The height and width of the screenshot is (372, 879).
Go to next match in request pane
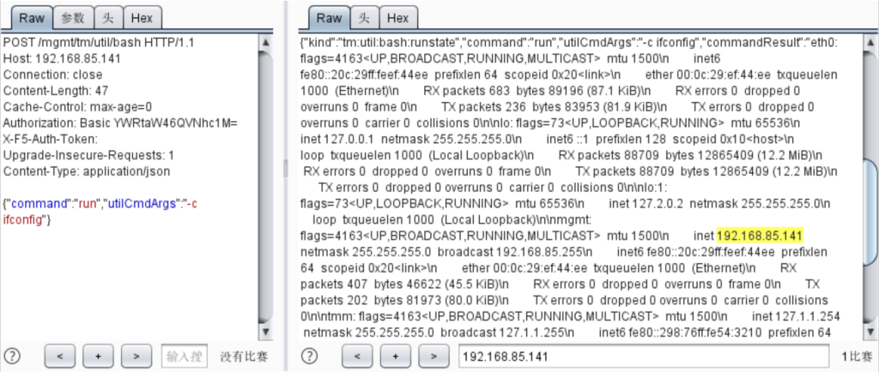point(136,355)
